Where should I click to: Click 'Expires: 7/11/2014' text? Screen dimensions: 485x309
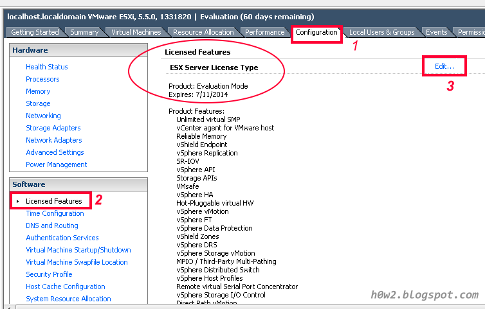coord(198,94)
